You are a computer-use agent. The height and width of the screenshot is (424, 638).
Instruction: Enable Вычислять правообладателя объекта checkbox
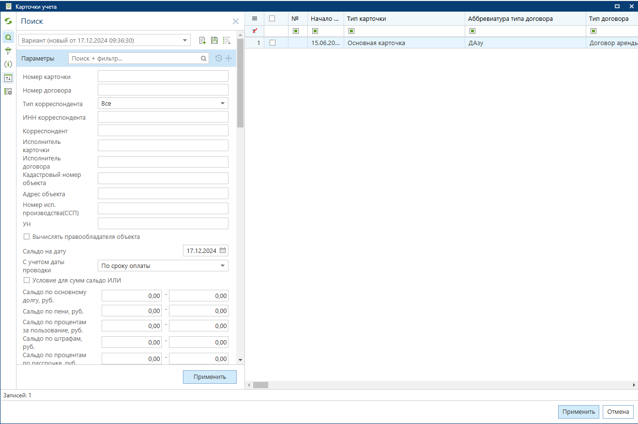click(x=27, y=237)
